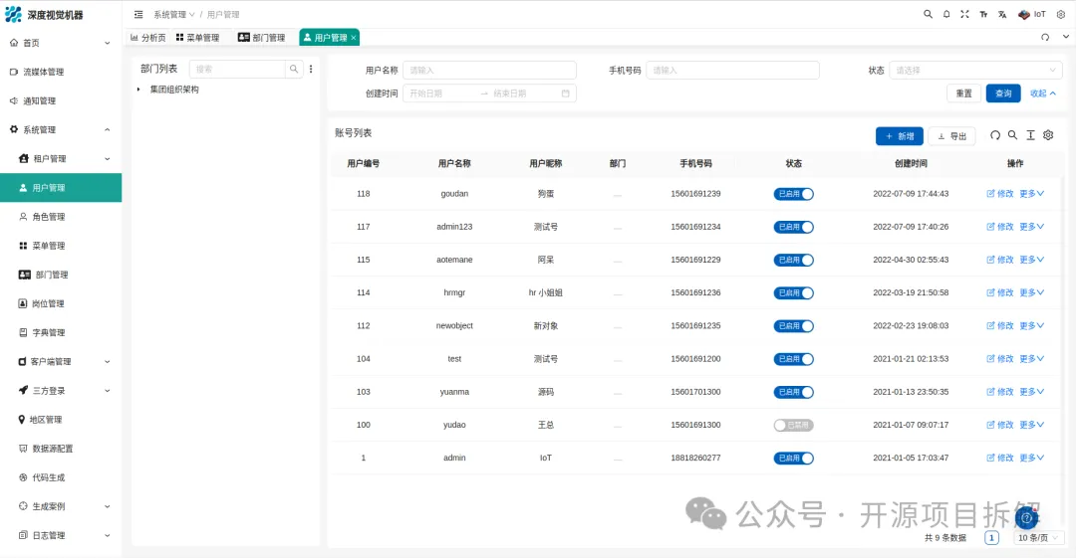Toggle status switch for newobject
Image resolution: width=1076 pixels, height=558 pixels.
coord(793,326)
